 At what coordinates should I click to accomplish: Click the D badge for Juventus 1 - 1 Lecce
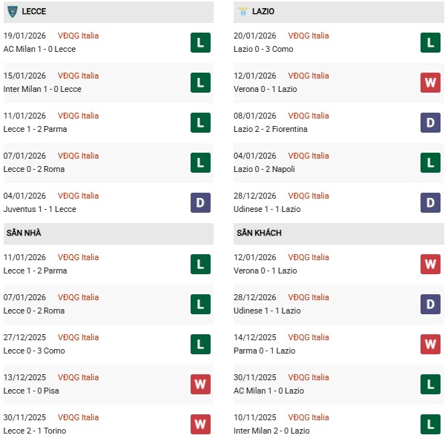click(200, 202)
